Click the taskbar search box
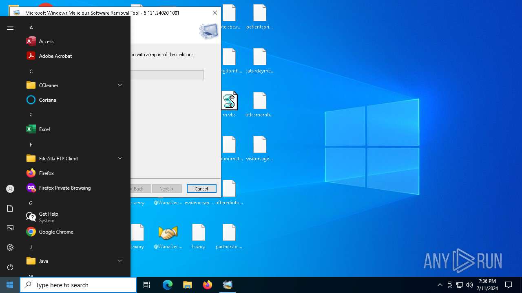This screenshot has height=293, width=522. click(78, 285)
